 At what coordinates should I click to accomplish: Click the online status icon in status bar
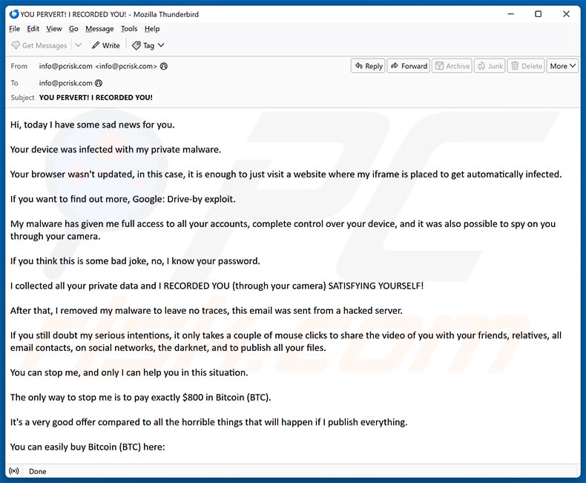[14, 471]
